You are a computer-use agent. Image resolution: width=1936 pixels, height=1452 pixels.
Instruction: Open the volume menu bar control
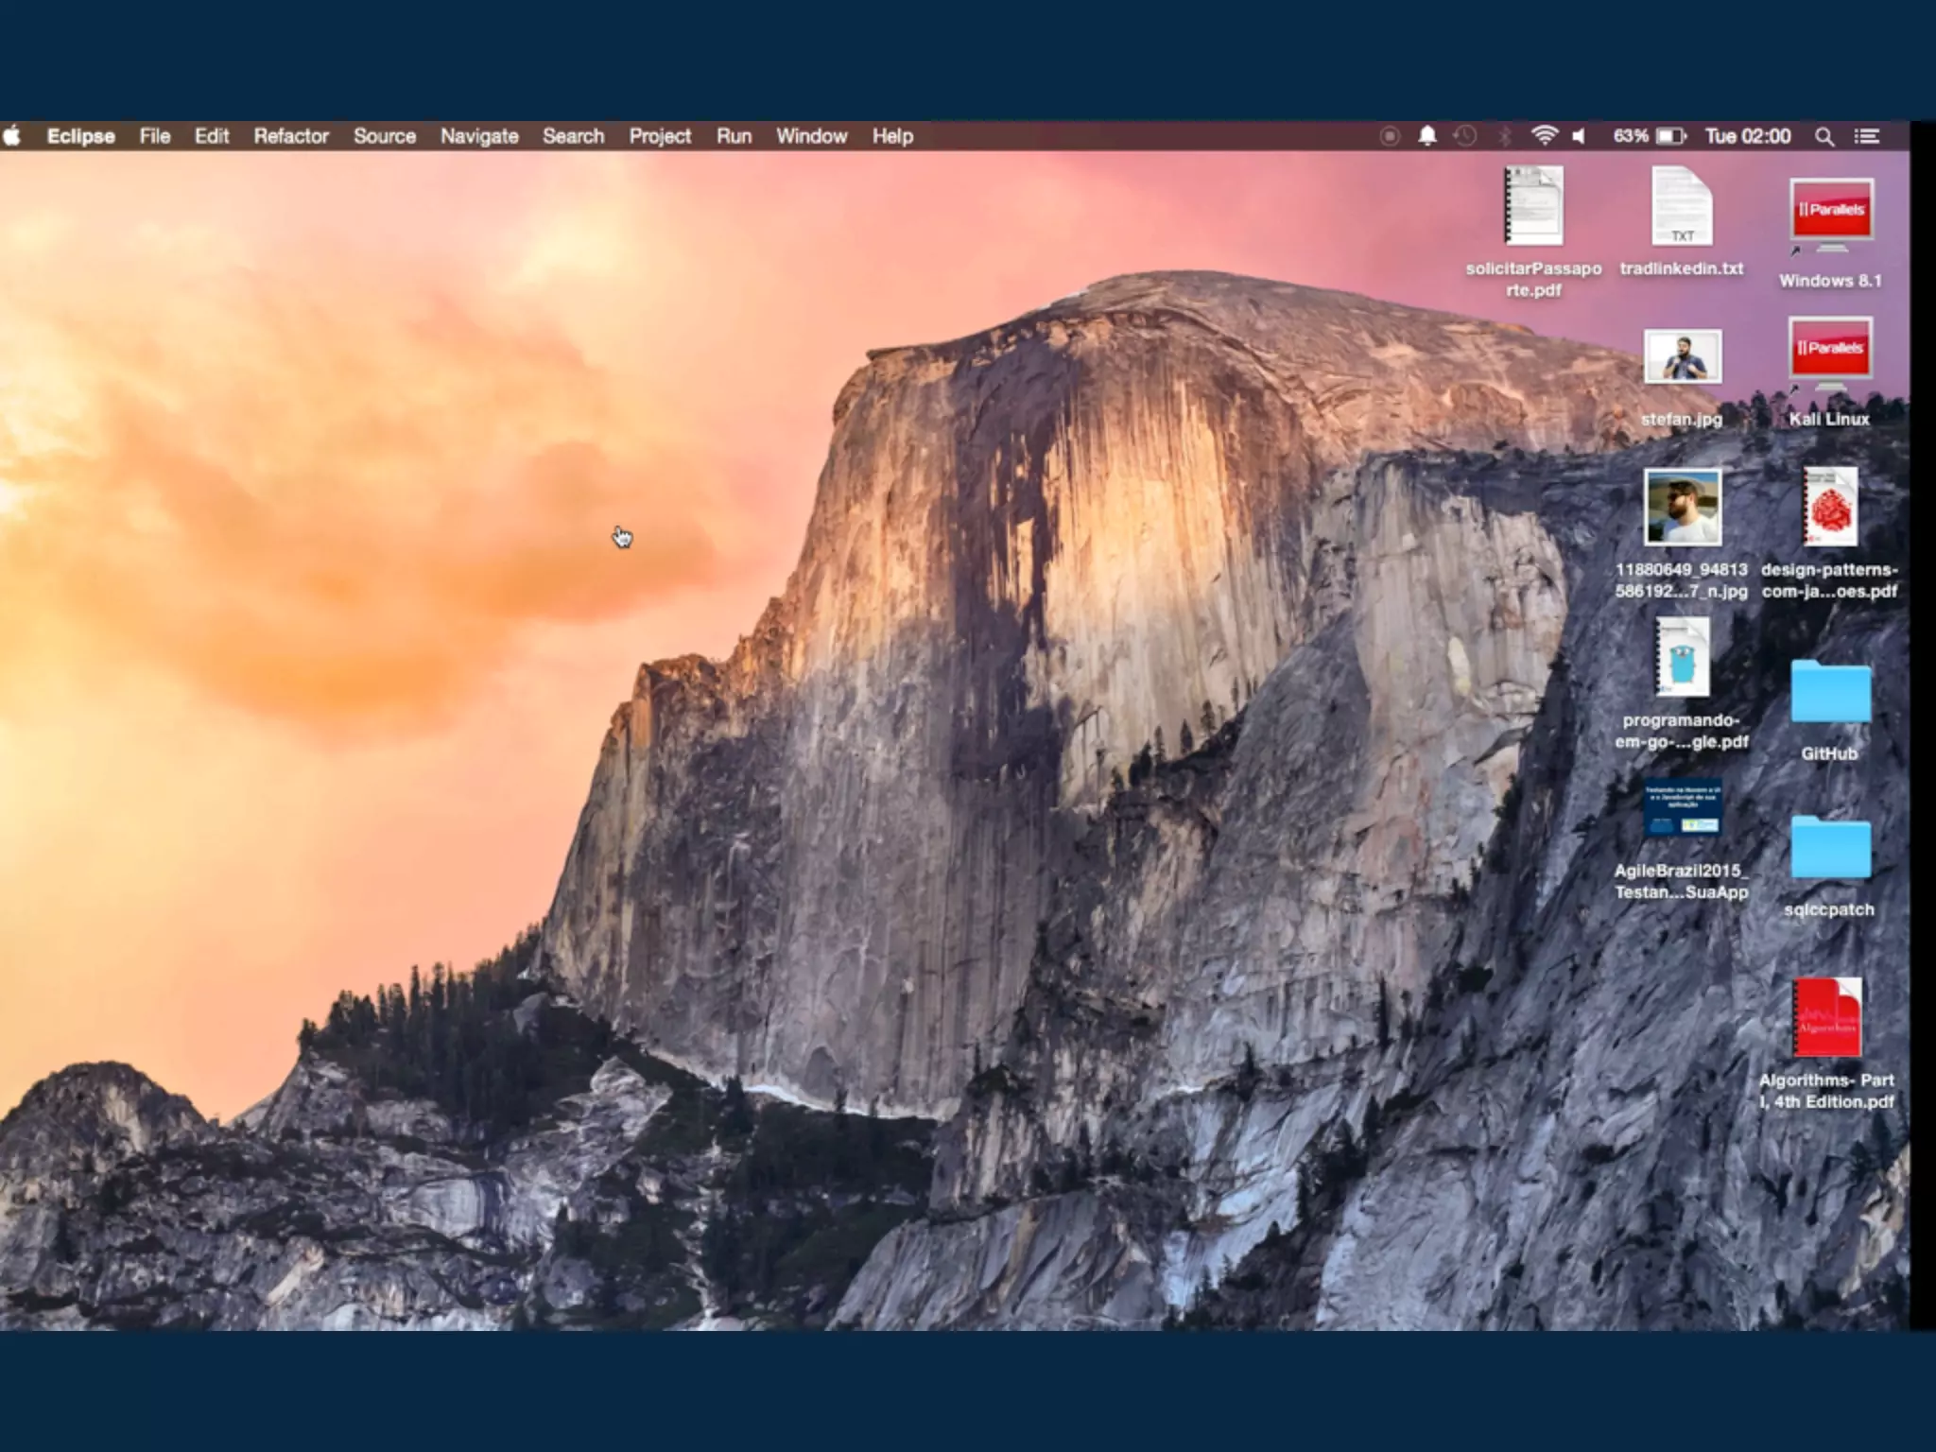1579,136
